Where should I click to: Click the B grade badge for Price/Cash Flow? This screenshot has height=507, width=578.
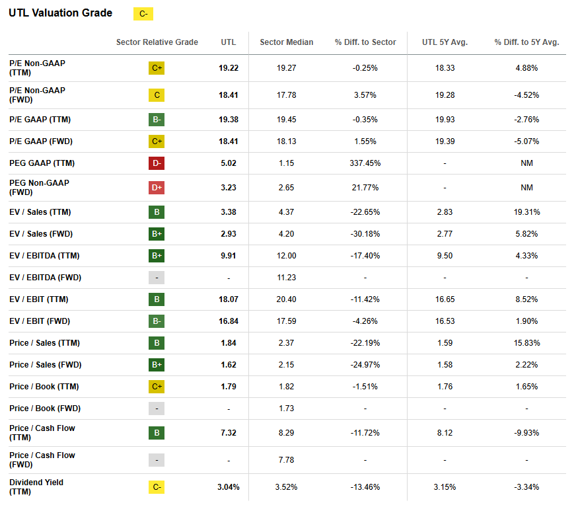click(157, 433)
